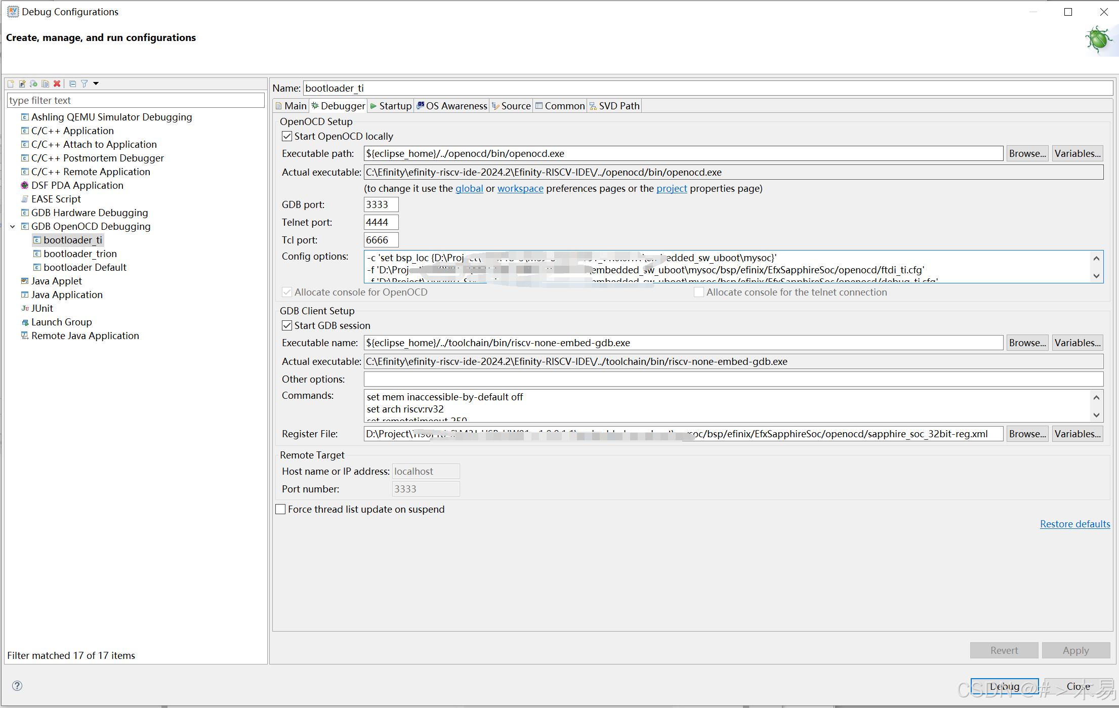Open the Common tab
The image size is (1119, 708).
560,106
